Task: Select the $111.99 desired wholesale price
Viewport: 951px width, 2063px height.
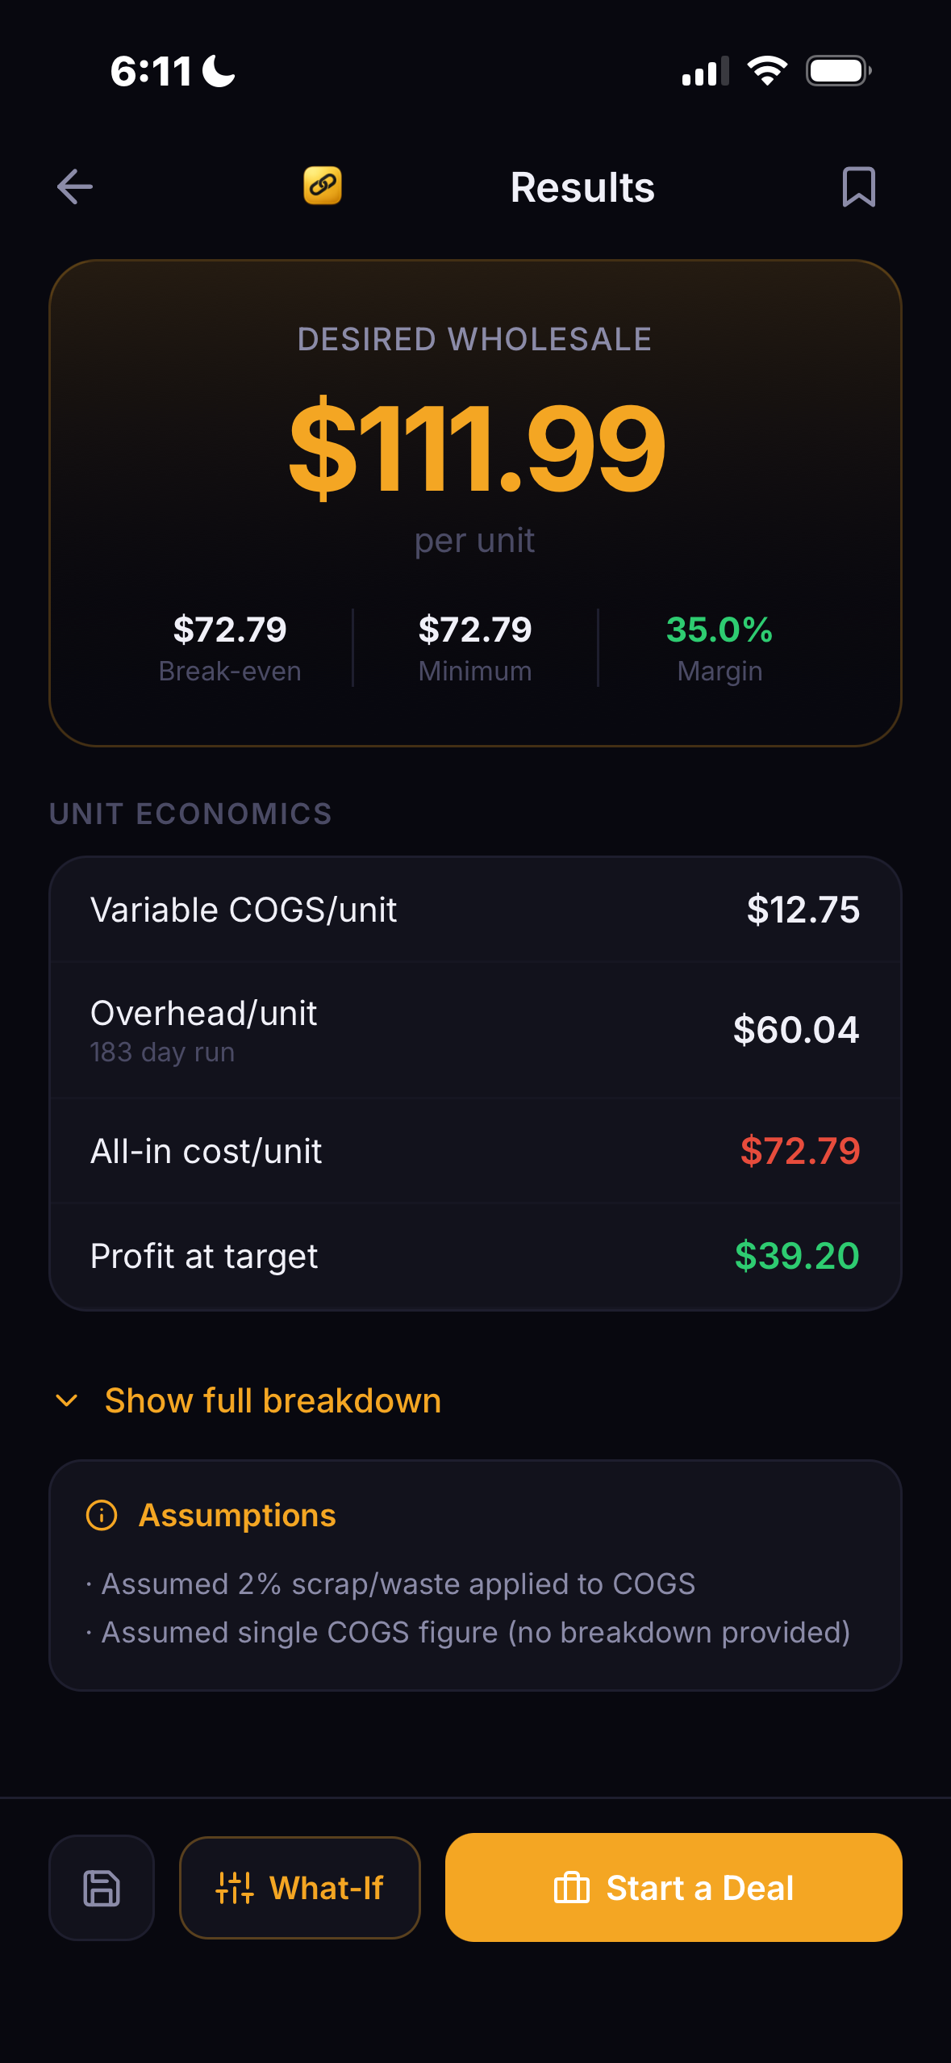Action: [476, 449]
